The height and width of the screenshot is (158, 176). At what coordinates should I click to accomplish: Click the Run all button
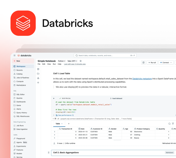(152, 62)
